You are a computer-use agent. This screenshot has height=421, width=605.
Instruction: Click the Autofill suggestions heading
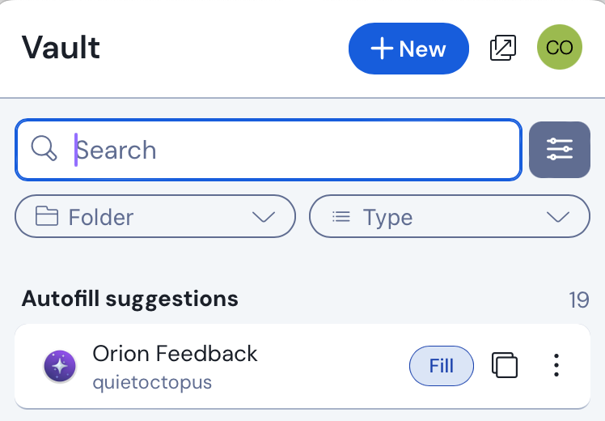coord(129,299)
